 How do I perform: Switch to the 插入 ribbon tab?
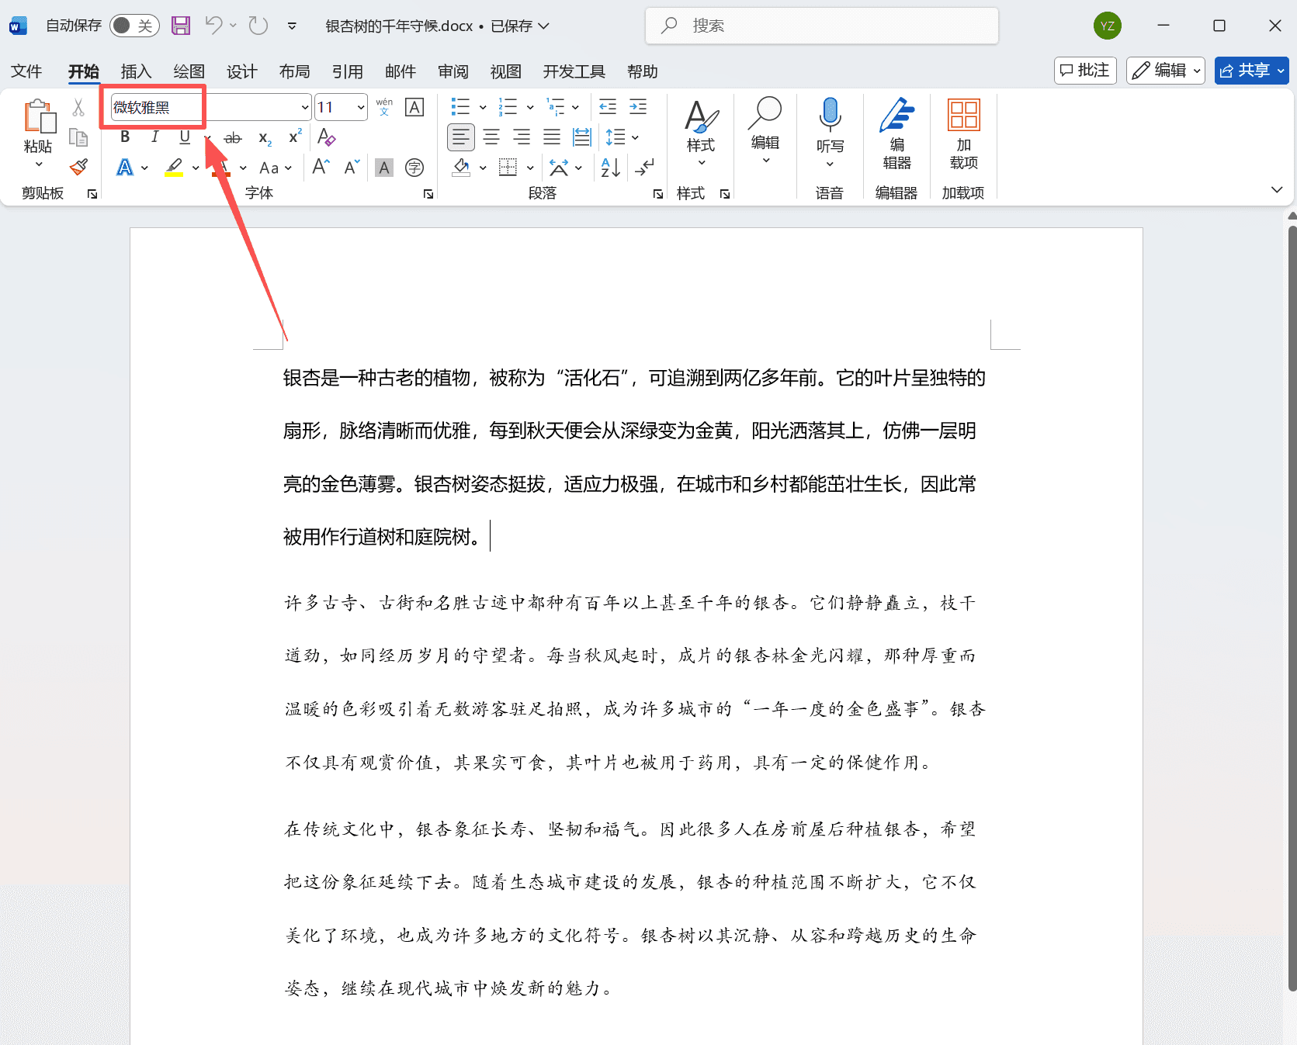(136, 71)
